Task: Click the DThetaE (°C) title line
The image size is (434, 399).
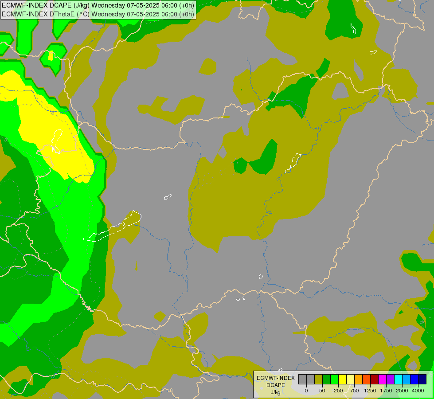Action: [98, 14]
